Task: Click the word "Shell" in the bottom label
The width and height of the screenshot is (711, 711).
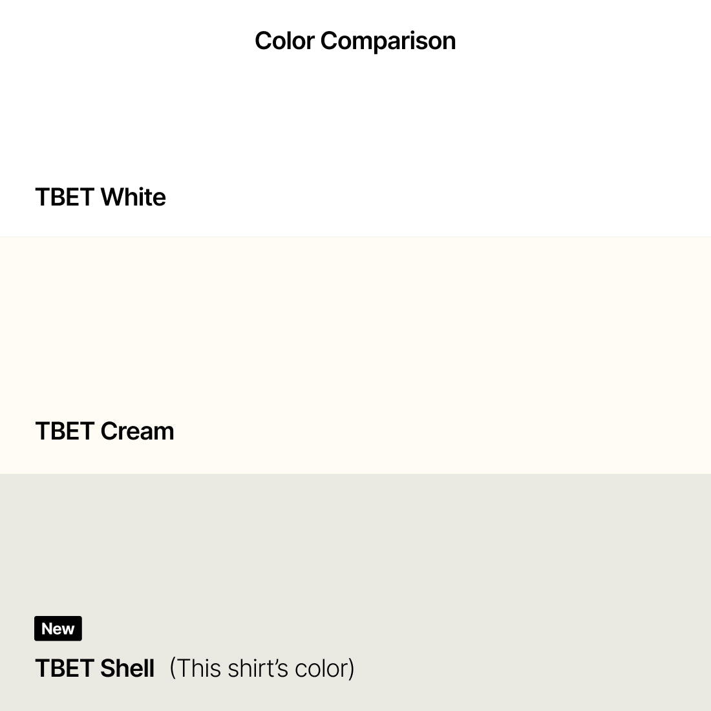Action: pyautogui.click(x=127, y=668)
